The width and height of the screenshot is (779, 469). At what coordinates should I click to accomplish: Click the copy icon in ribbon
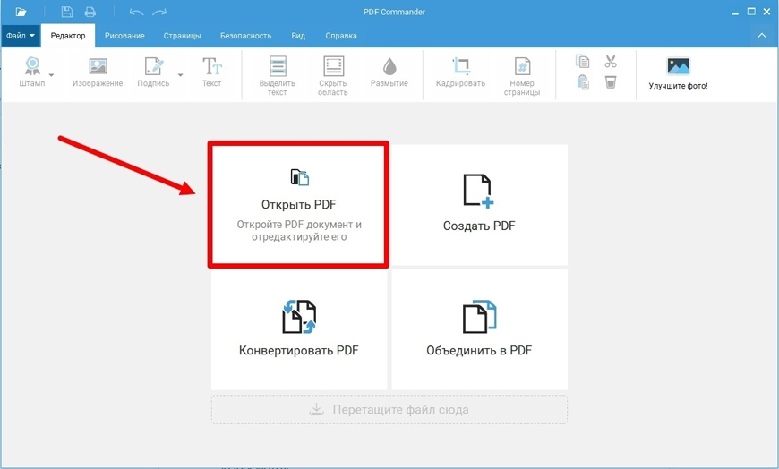(583, 61)
